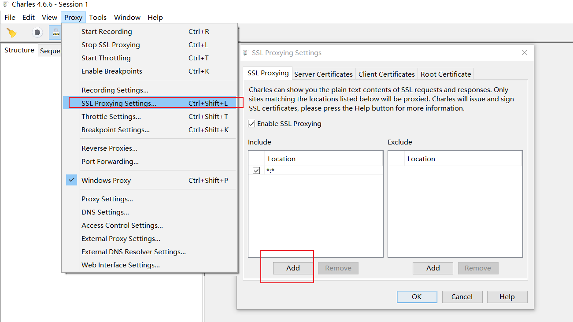Open SSL Proxying Settings menu entry

click(x=150, y=104)
